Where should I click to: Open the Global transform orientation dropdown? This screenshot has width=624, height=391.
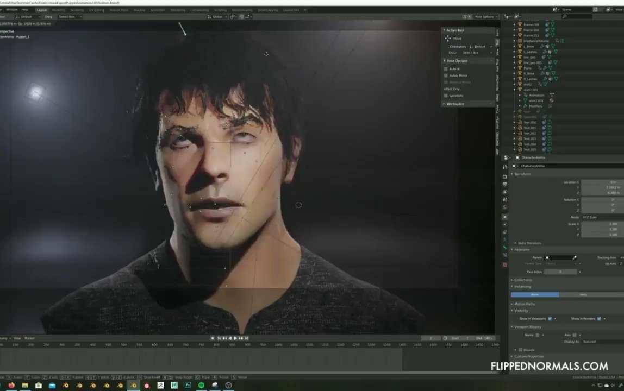(217, 17)
